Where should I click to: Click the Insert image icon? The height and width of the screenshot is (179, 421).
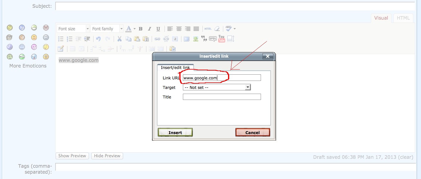coord(195,39)
